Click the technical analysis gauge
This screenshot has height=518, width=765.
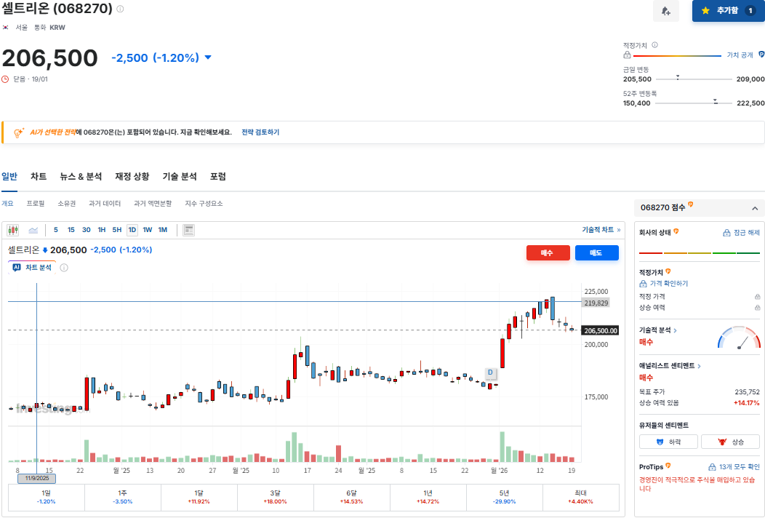pyautogui.click(x=739, y=338)
